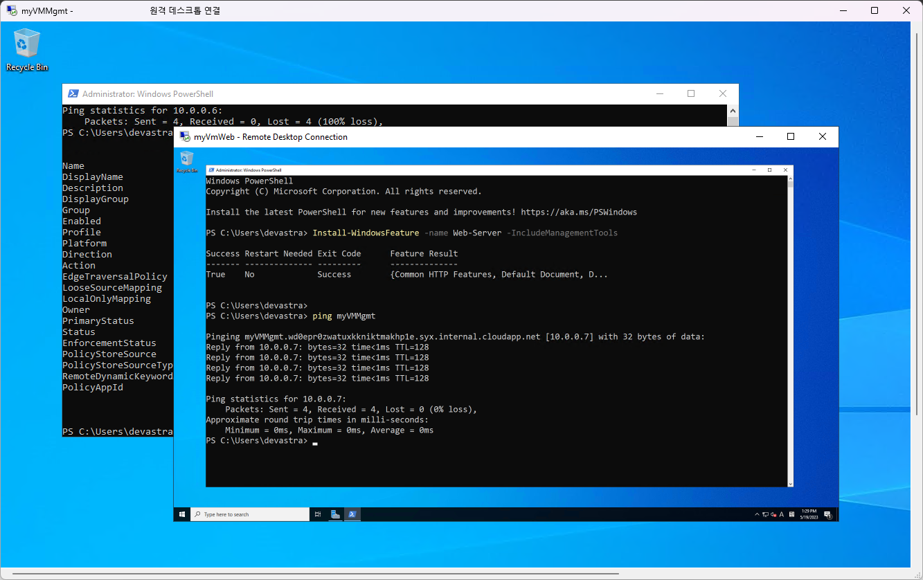Minimize the outer Administrator PowerShell window
The height and width of the screenshot is (580, 923).
coord(659,93)
